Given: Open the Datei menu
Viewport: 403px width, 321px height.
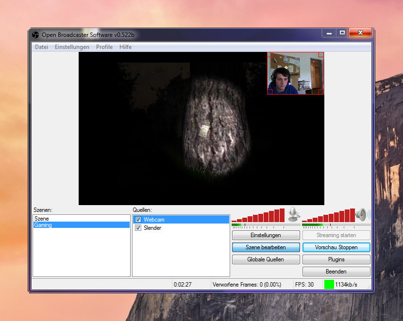Looking at the screenshot, I should [41, 47].
